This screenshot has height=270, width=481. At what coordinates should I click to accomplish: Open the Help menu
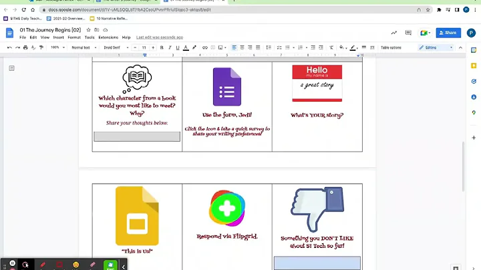click(126, 37)
